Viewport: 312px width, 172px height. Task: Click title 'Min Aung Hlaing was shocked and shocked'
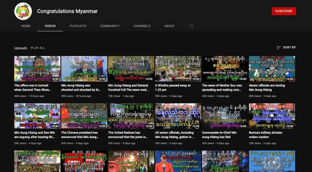click(81, 88)
